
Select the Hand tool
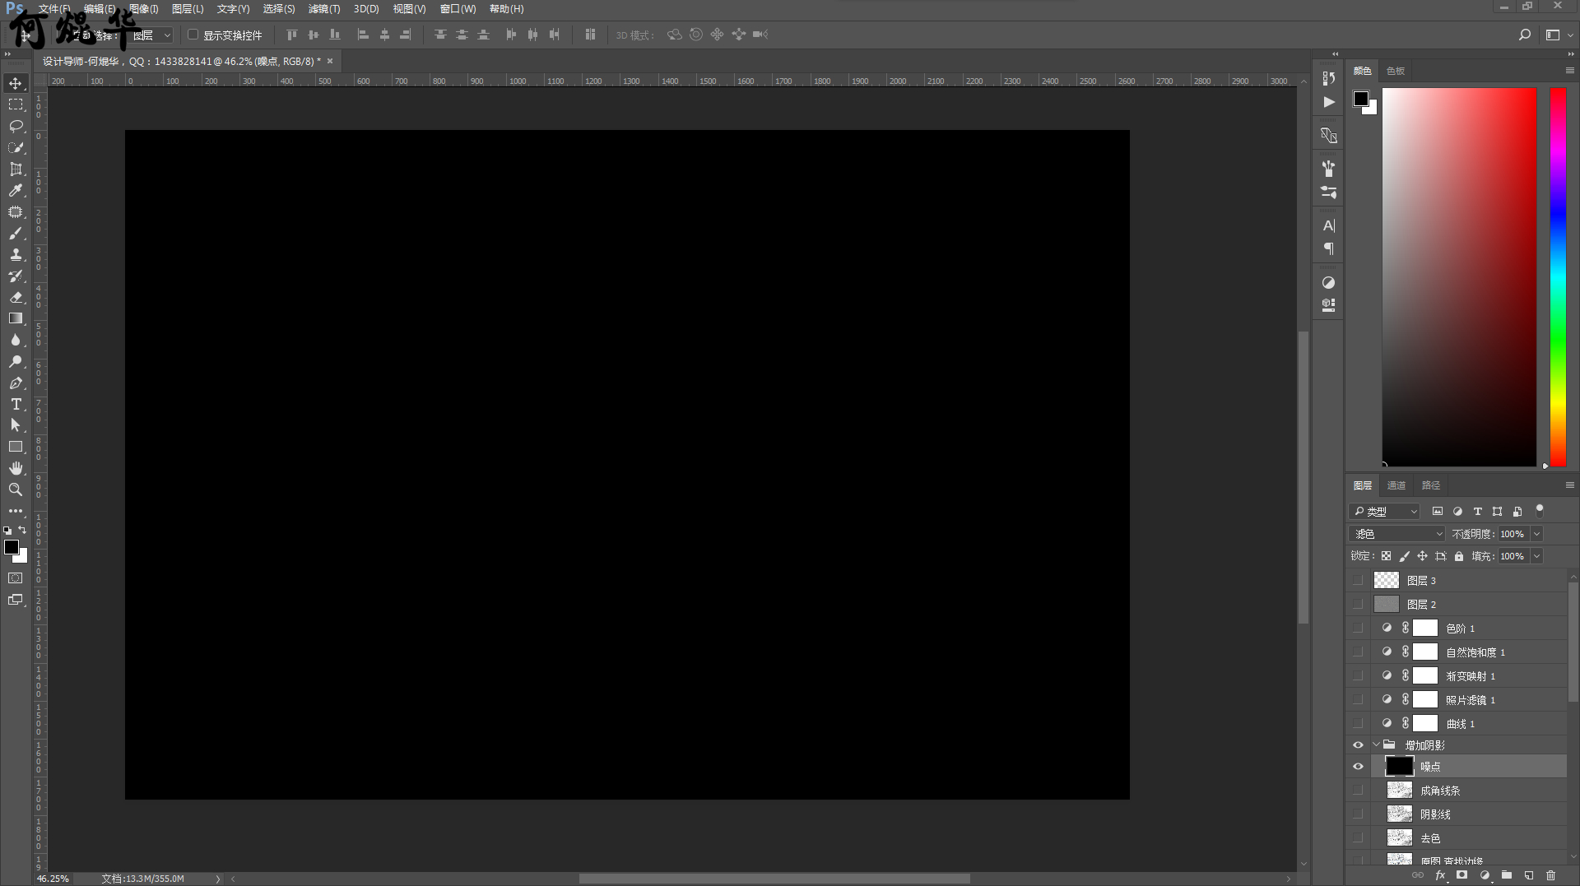[16, 468]
